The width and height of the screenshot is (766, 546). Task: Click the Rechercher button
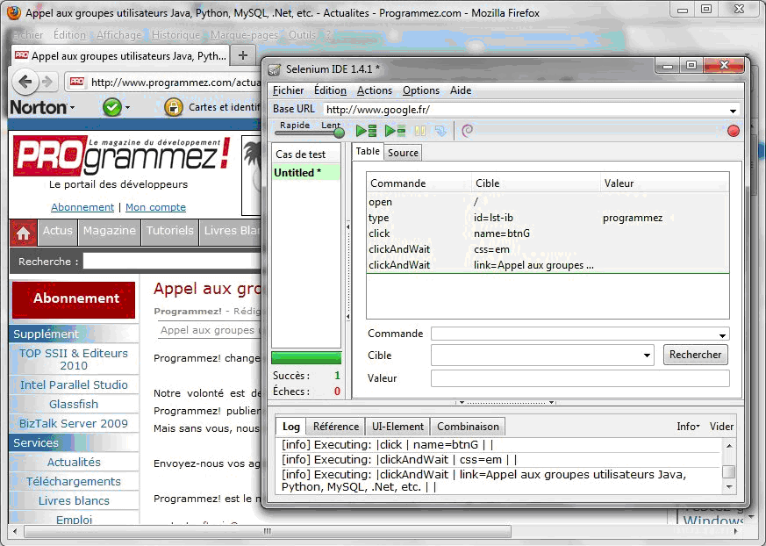tap(695, 355)
